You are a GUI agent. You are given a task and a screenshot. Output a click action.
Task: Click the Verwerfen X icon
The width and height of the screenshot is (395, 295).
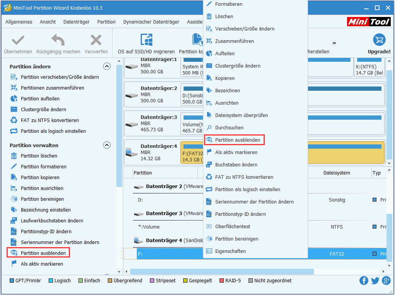[96, 40]
